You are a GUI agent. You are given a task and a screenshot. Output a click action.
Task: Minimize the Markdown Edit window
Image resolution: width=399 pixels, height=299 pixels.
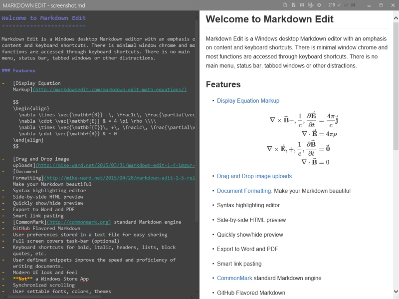pos(369,5)
